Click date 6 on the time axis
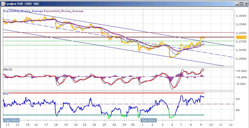The image size is (249, 128). click(172, 125)
